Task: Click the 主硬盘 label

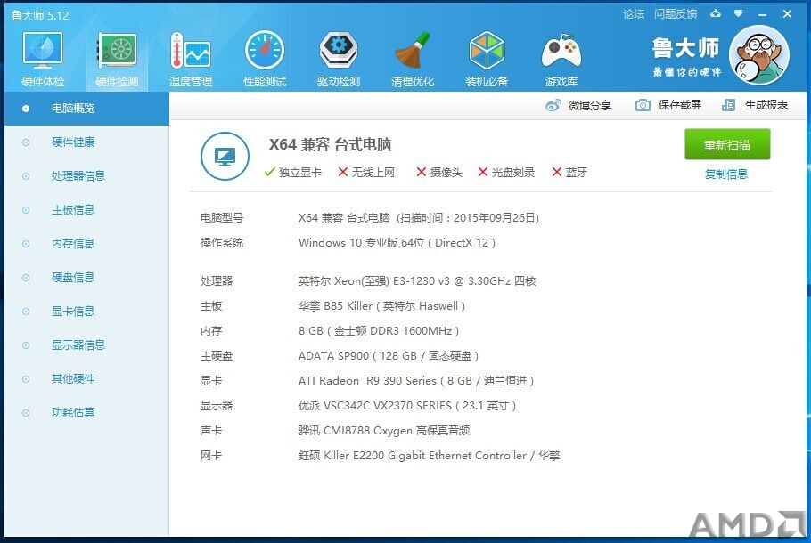Action: tap(217, 356)
